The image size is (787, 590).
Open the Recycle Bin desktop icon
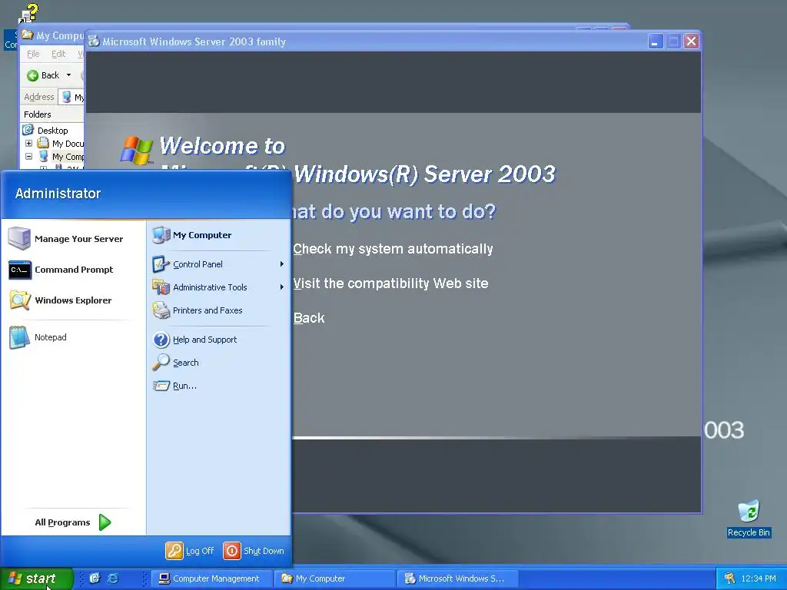pyautogui.click(x=749, y=519)
